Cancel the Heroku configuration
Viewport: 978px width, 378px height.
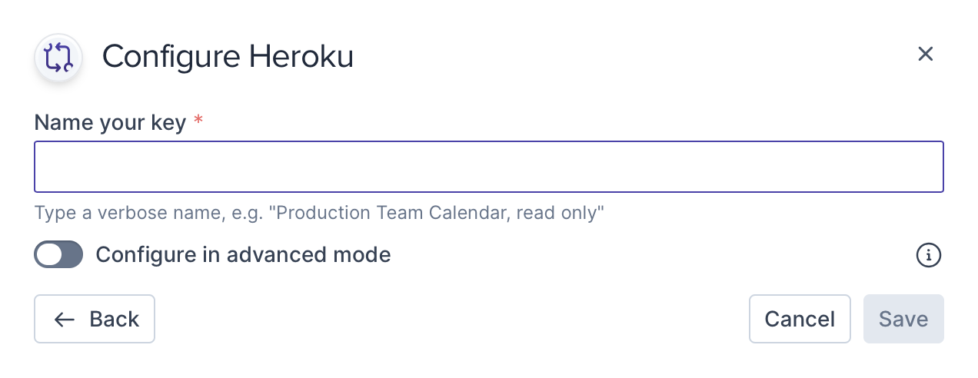point(800,319)
